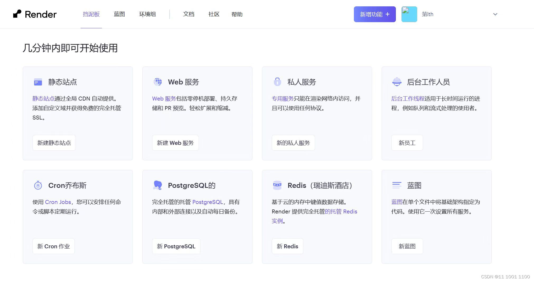Expand the account dropdown chevron
This screenshot has height=281, width=534.
tap(495, 14)
